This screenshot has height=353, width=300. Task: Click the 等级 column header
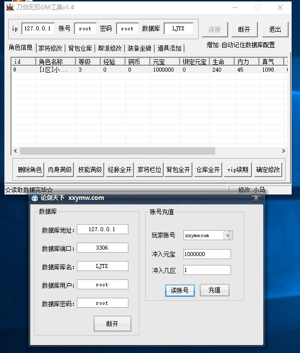click(88, 62)
